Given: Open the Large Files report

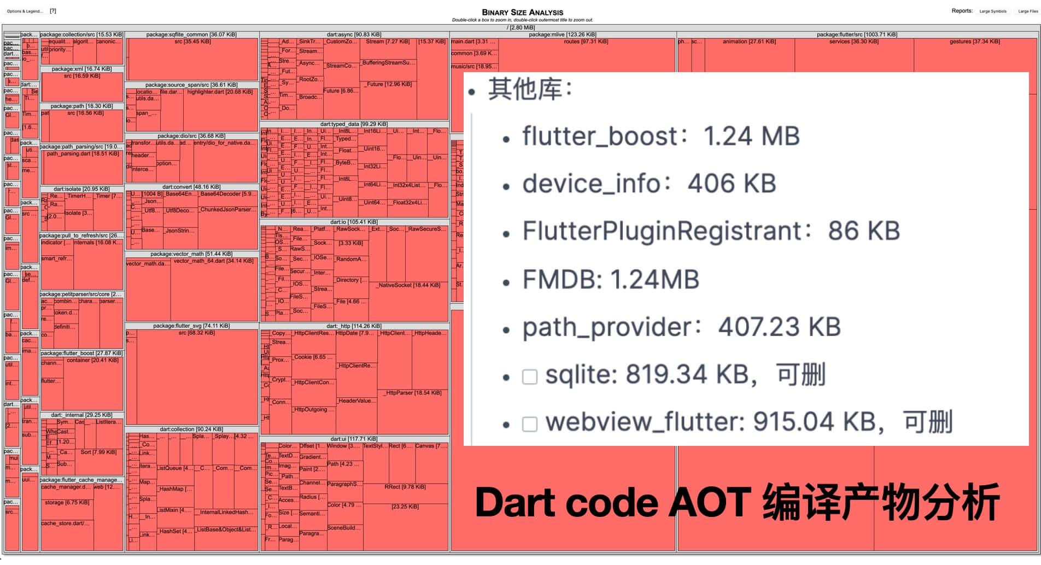Looking at the screenshot, I should [x=1028, y=11].
